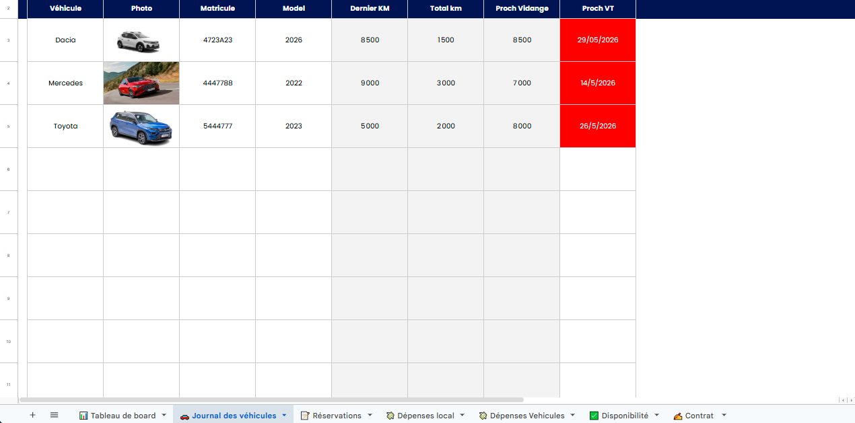Open Dépenses local tab dropdown arrow
This screenshot has width=855, height=423.
[462, 416]
